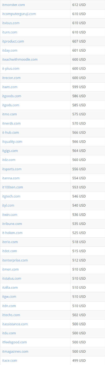Click the itmagazines.com link

tap(15, 351)
